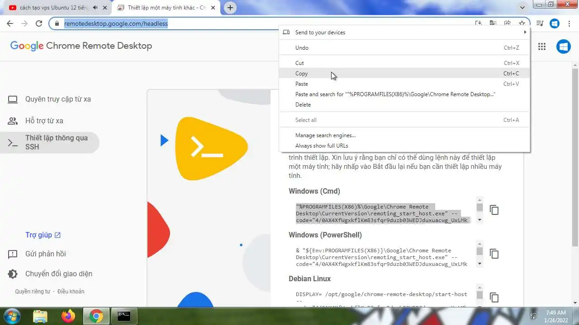The image size is (579, 325).
Task: Open the Điều khoản link
Action: tap(71, 292)
